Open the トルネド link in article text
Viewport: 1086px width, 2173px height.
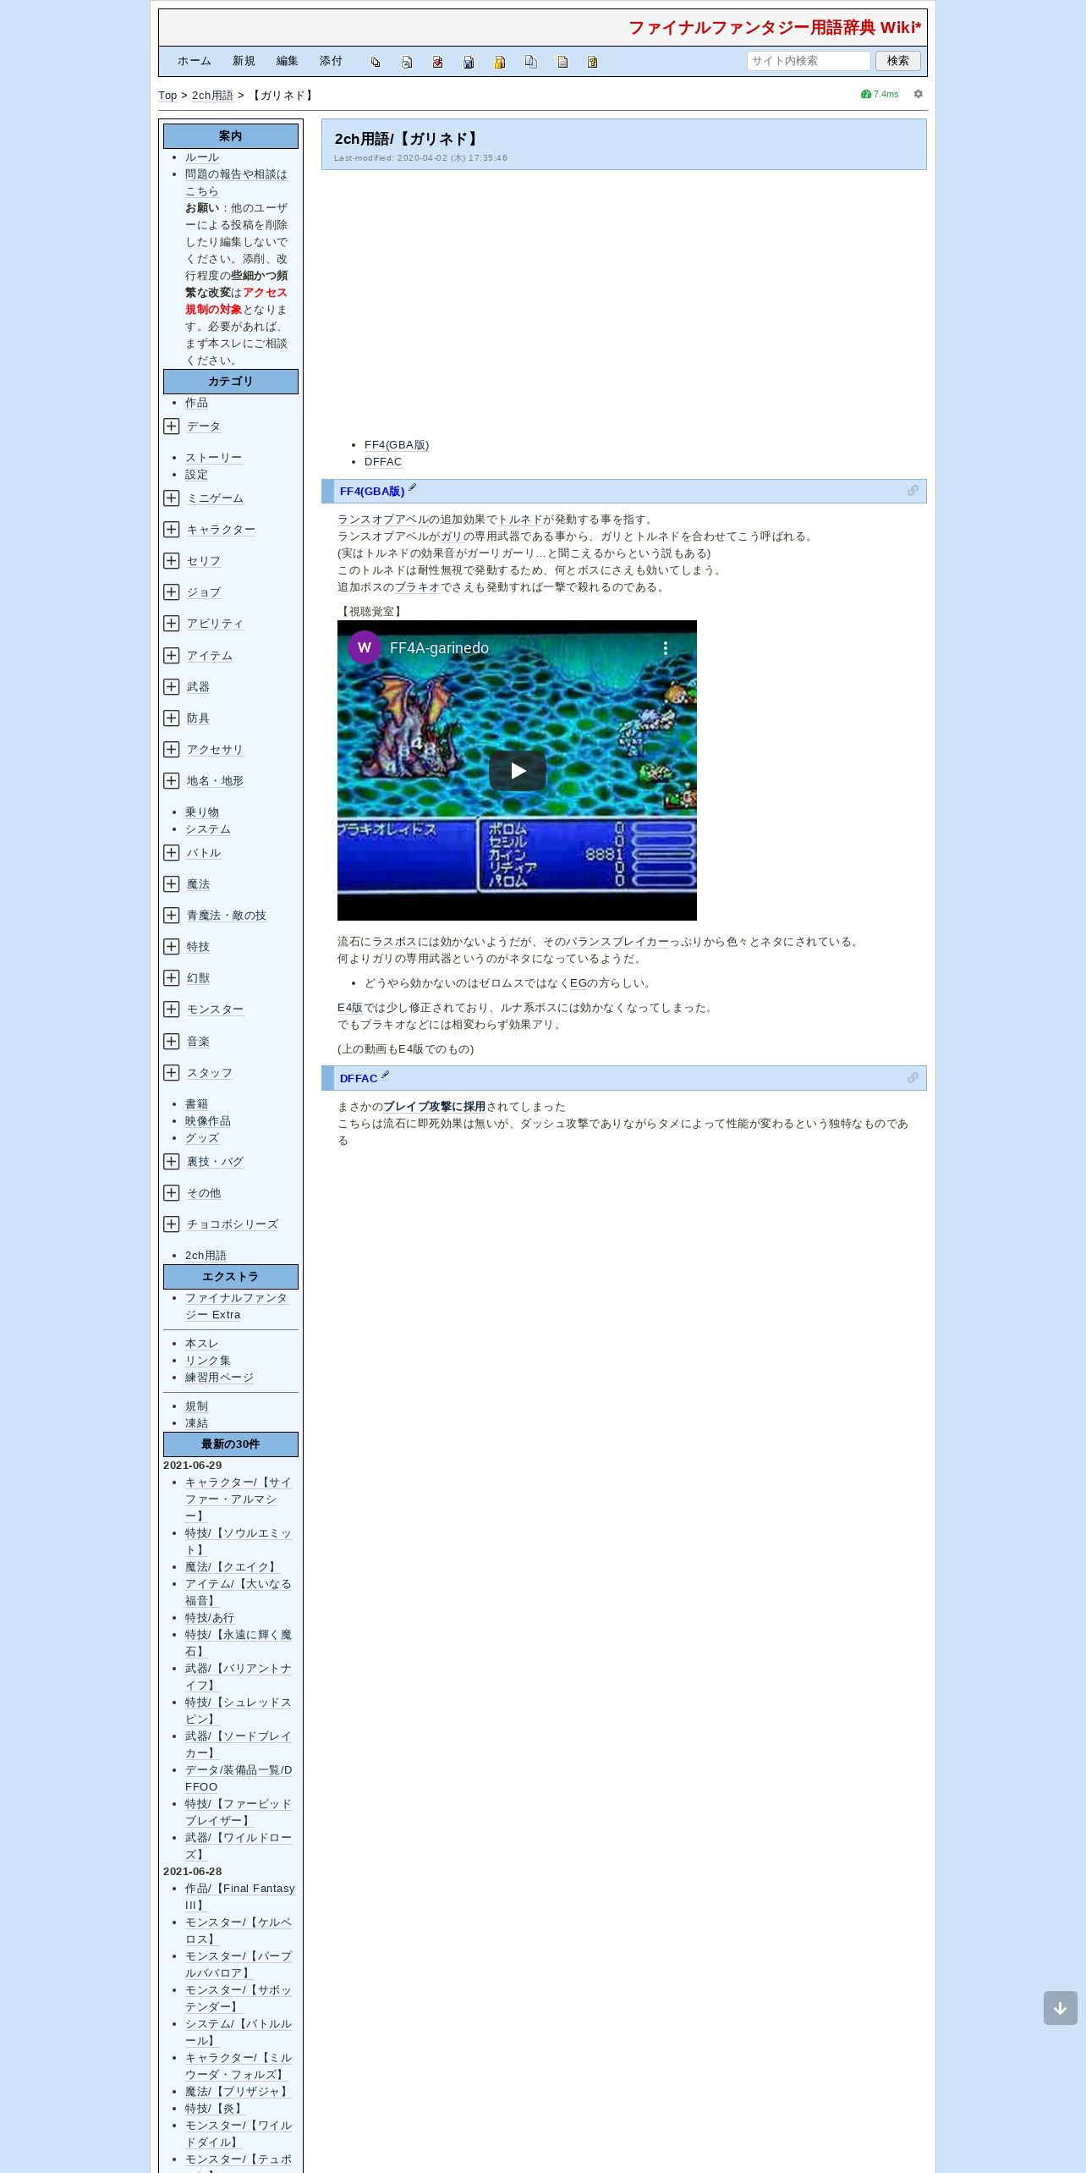[x=520, y=520]
